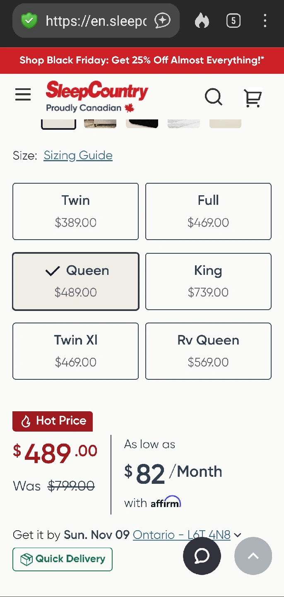Open the browser three-dot overflow menu
This screenshot has height=597, width=284.
(x=265, y=21)
